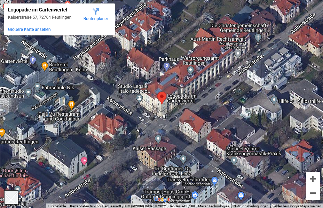This screenshot has height=208, width=323.
Task: Select the Parkhaus parking marker
Action: [166, 67]
